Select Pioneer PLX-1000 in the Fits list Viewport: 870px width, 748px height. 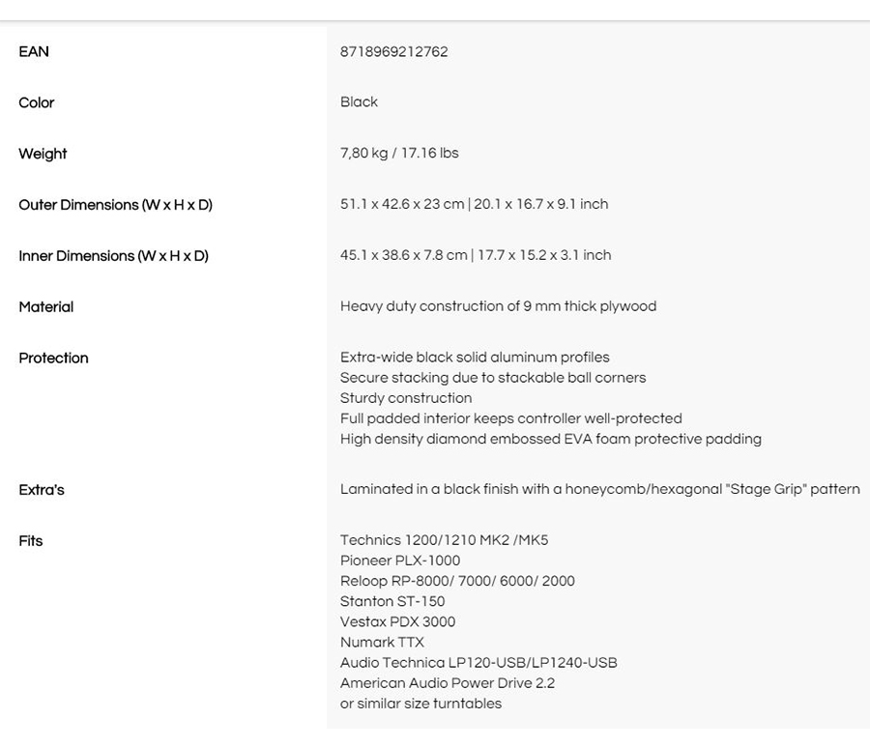pyautogui.click(x=400, y=561)
